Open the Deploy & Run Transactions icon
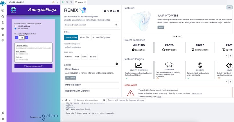Image resolution: width=234 pixels, height=122 pixels. (3, 29)
